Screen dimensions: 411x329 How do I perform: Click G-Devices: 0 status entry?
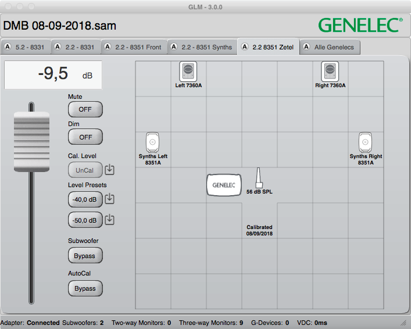[x=270, y=323]
